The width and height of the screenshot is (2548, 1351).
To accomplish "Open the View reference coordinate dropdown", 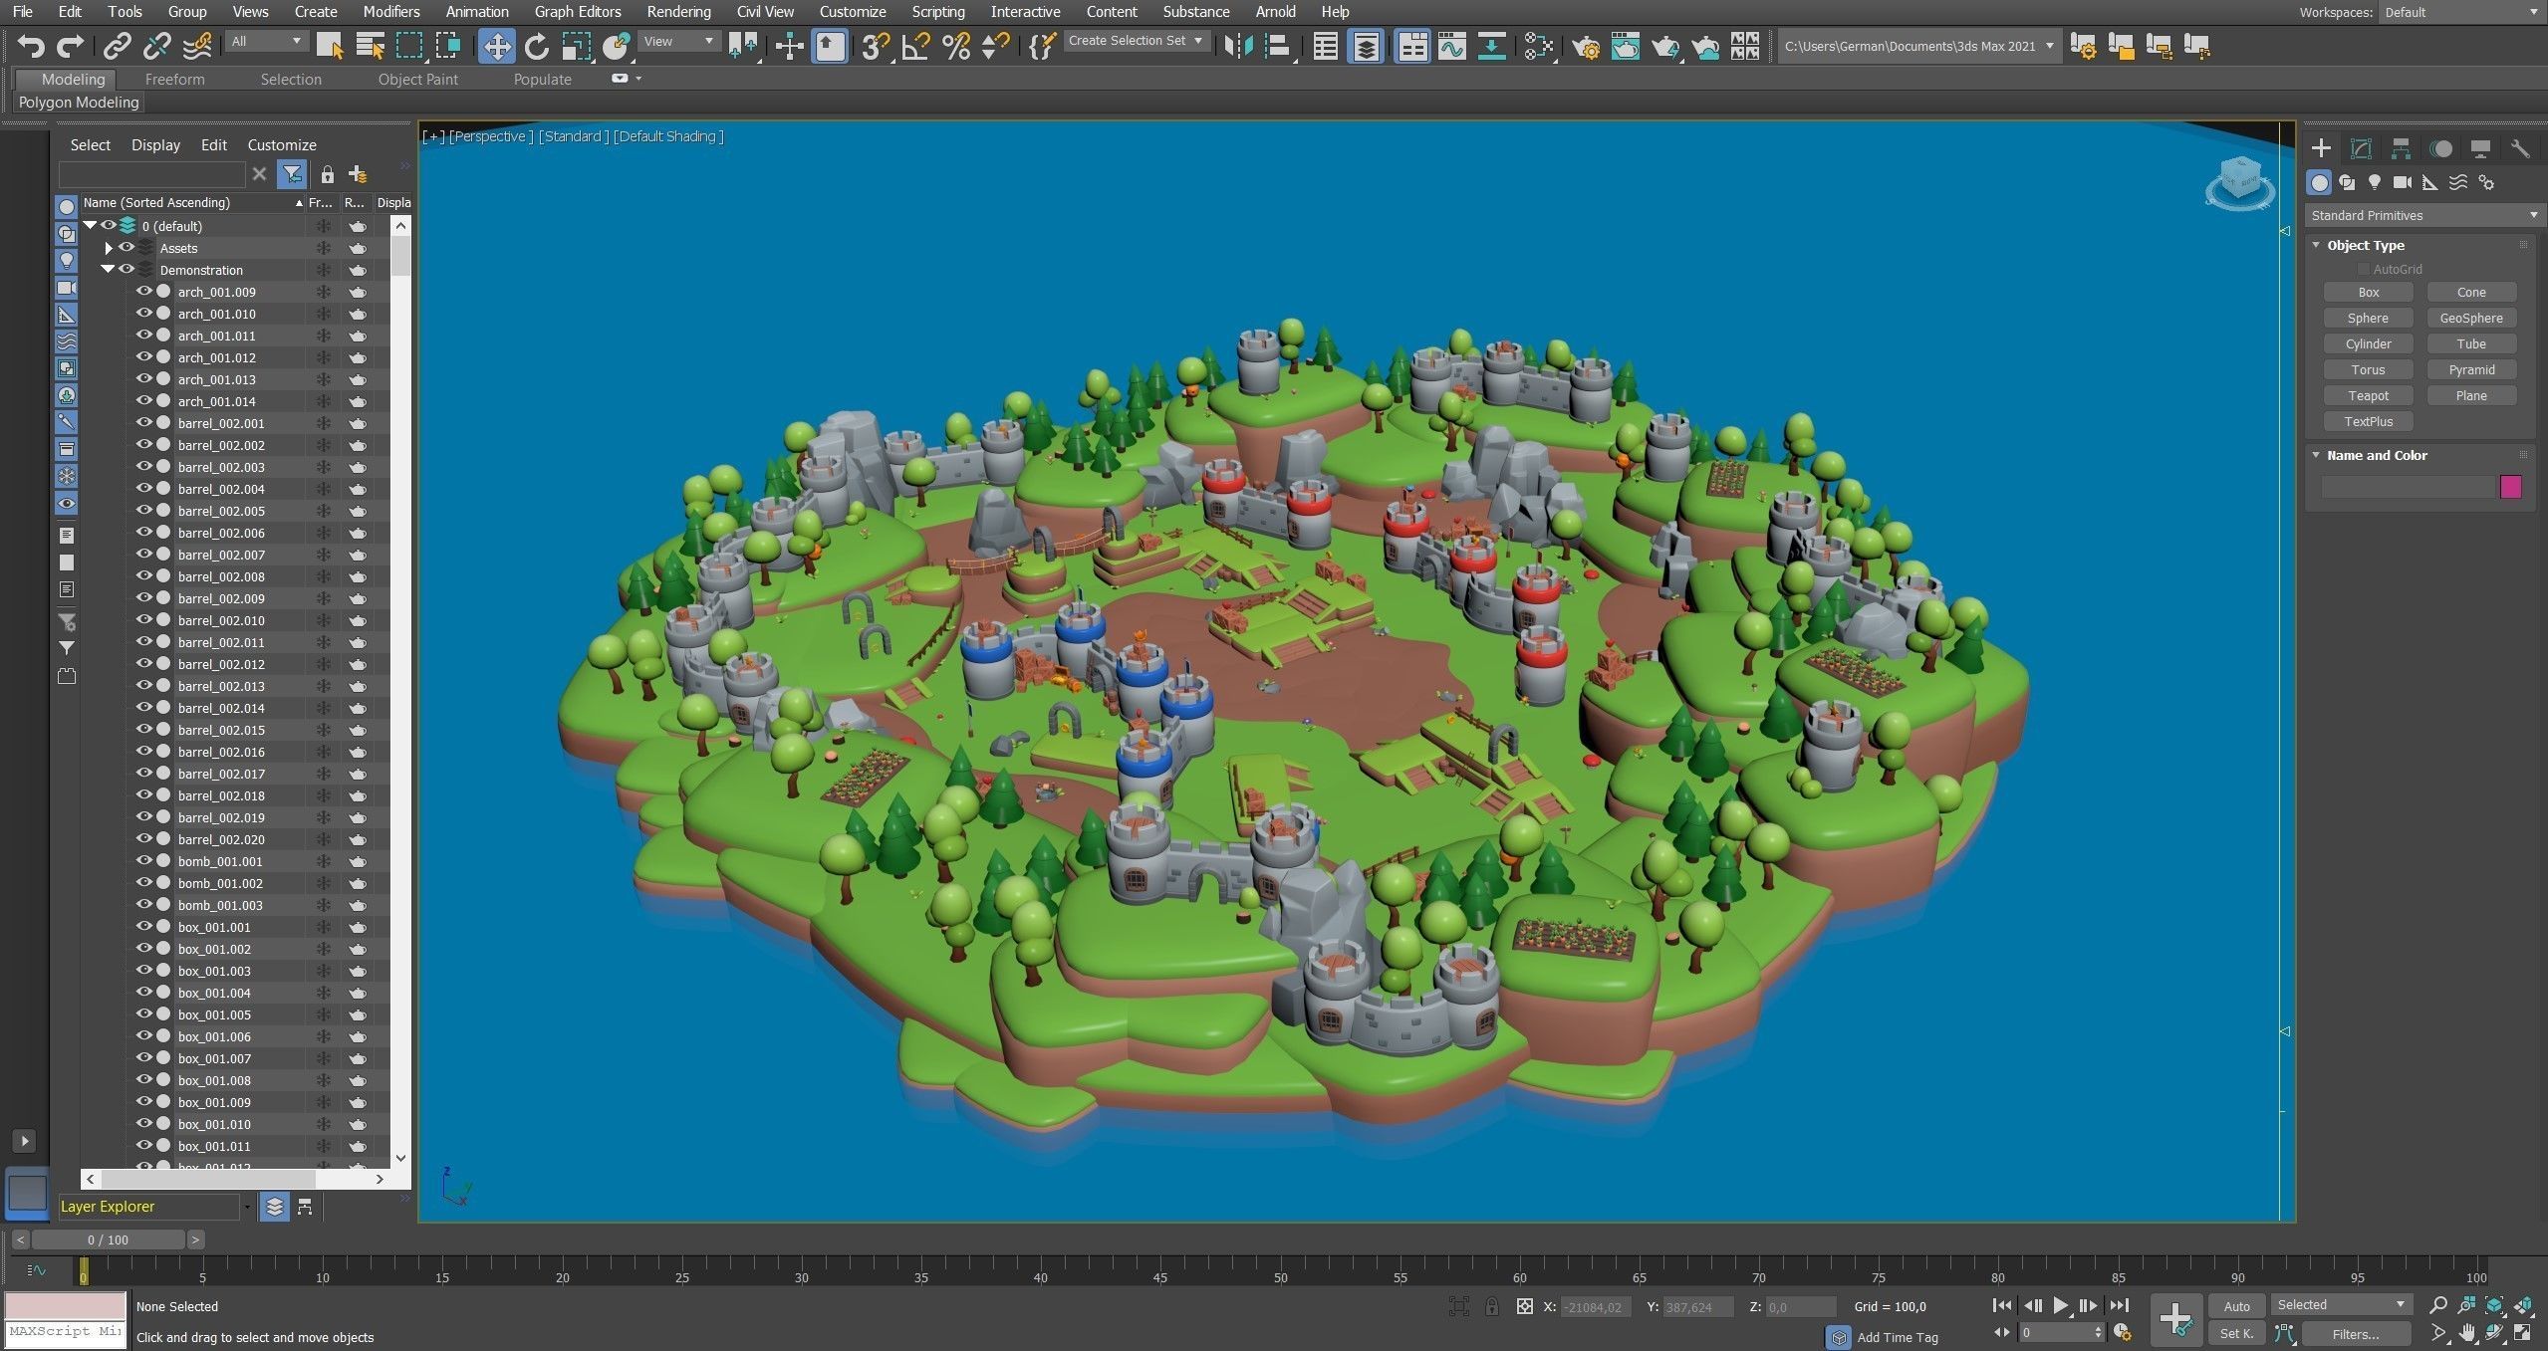I will (x=678, y=41).
